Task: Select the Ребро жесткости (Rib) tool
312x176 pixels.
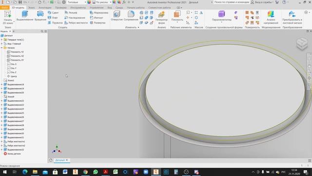Action: [x=76, y=23]
